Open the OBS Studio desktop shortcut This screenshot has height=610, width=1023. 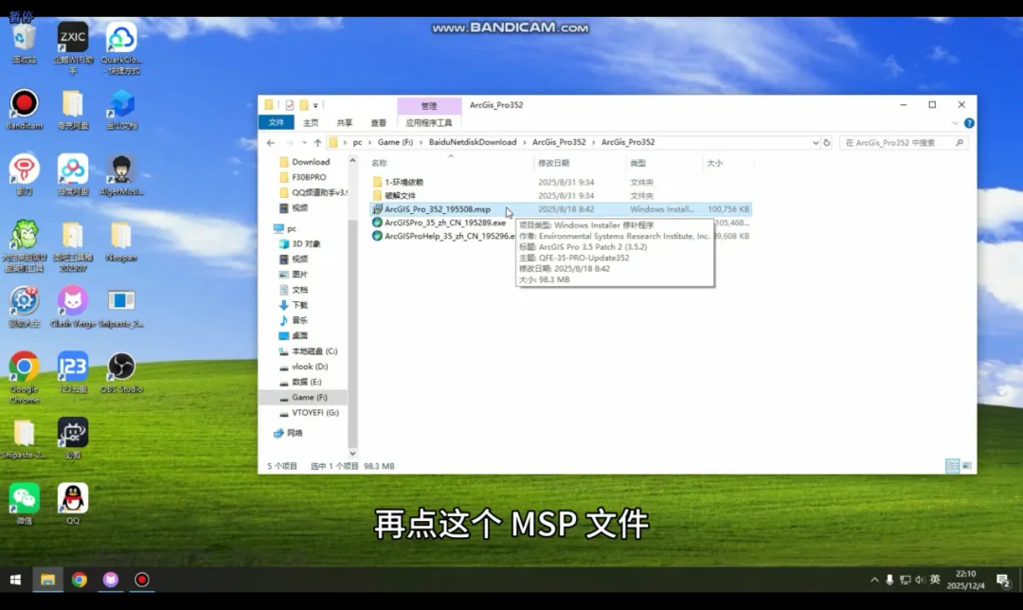click(121, 373)
